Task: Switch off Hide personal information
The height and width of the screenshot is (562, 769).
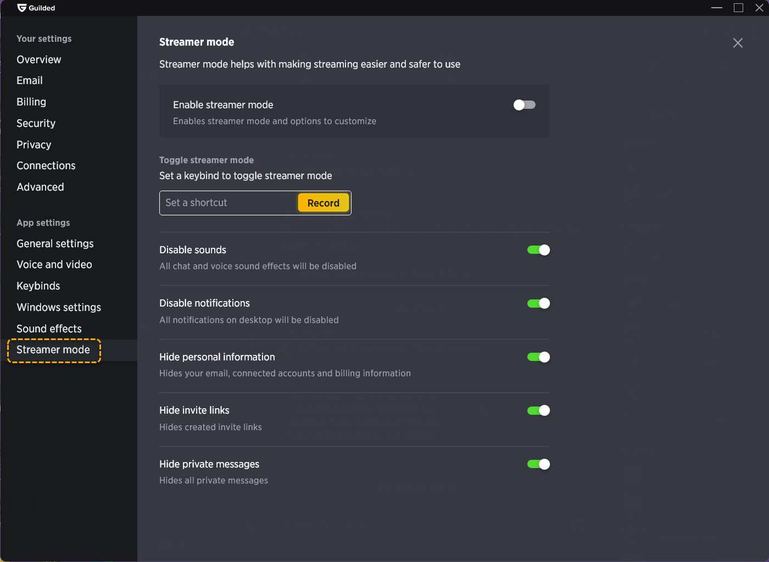Action: pyautogui.click(x=538, y=357)
